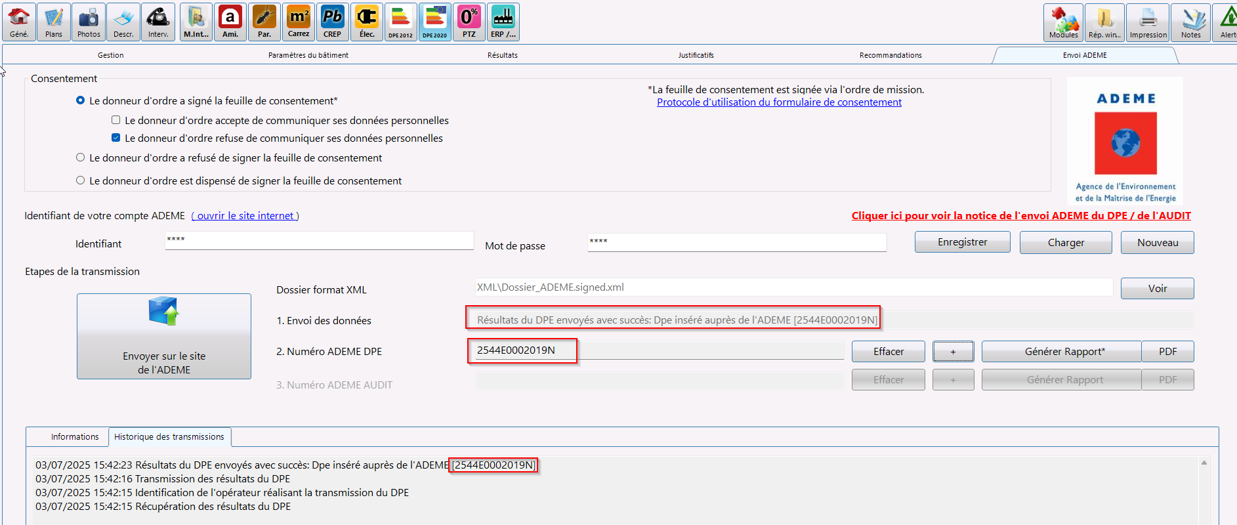Screen dimensions: 1237x525
Task: Click Générer Rapport* for DPE
Action: click(x=1062, y=351)
